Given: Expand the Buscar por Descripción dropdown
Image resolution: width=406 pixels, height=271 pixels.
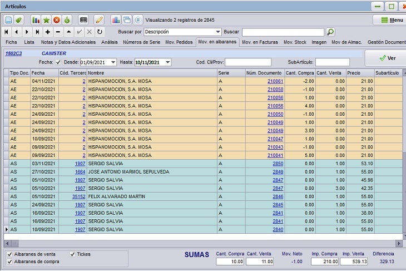Looking at the screenshot, I should tap(218, 32).
